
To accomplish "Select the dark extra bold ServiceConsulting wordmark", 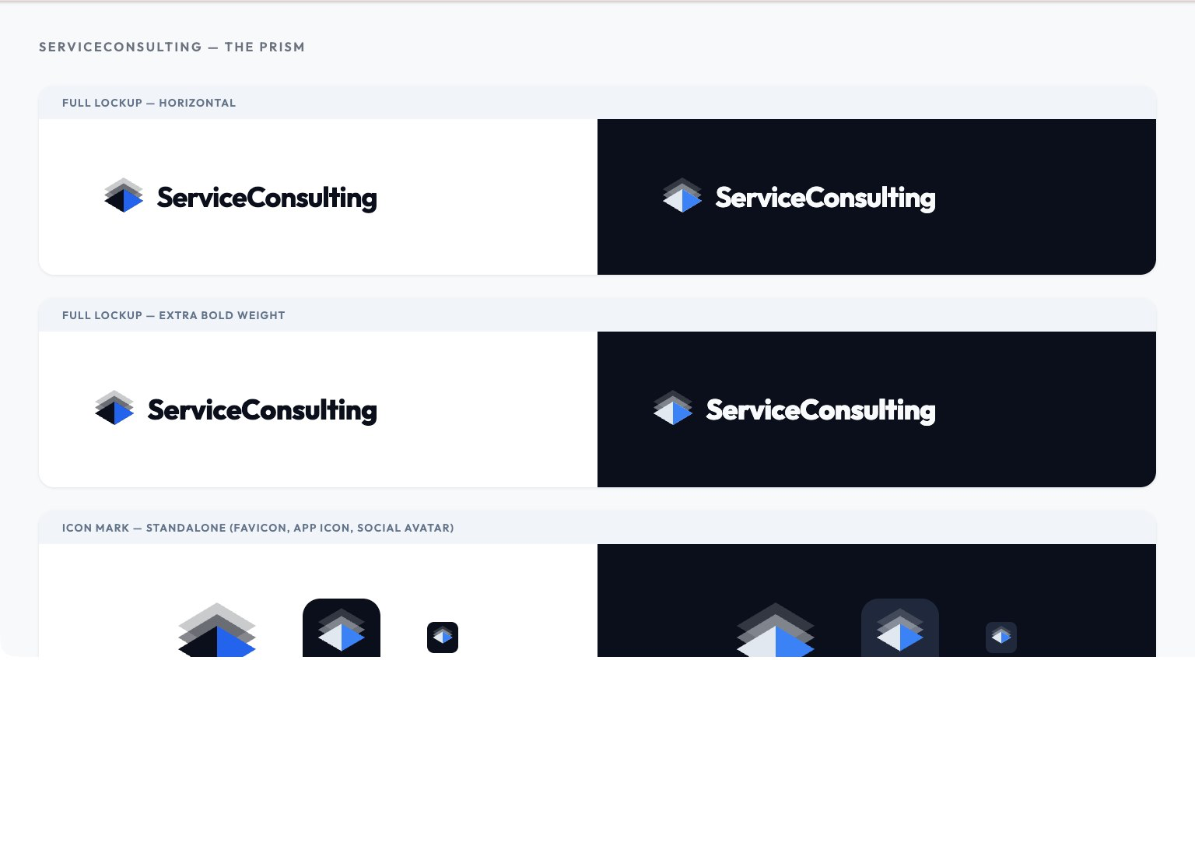I will pyautogui.click(x=262, y=410).
